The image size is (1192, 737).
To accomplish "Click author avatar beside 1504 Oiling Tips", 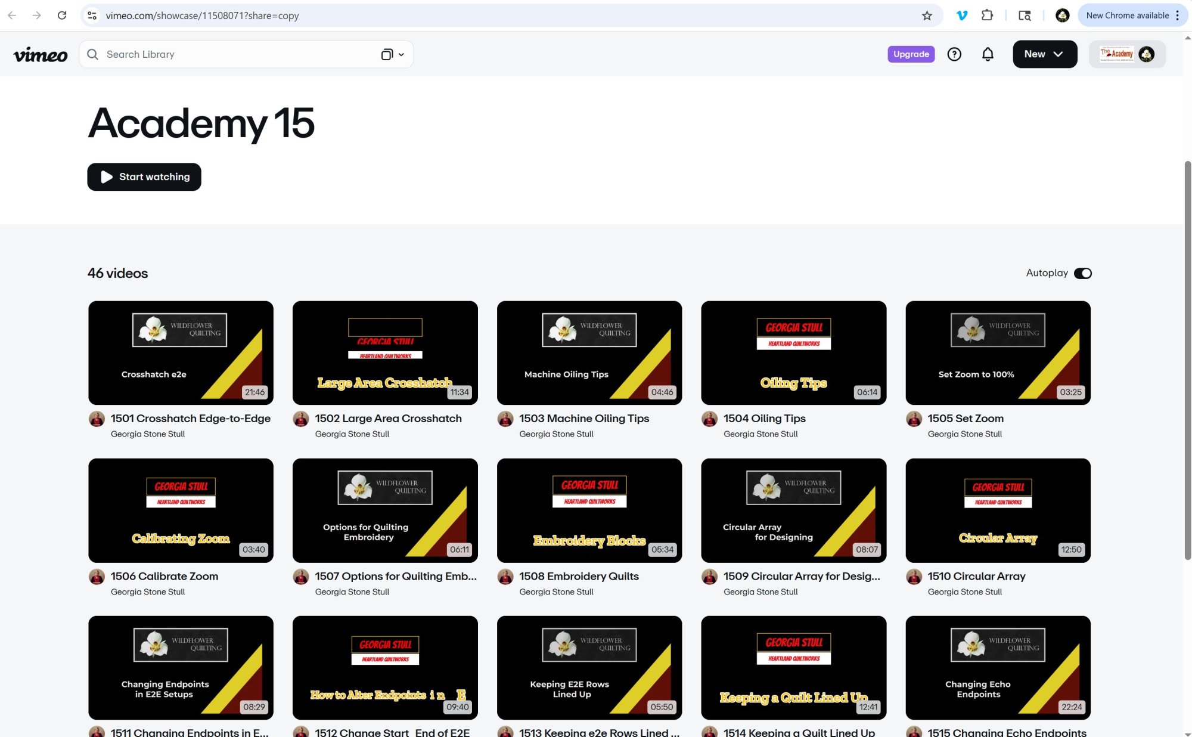I will point(709,419).
